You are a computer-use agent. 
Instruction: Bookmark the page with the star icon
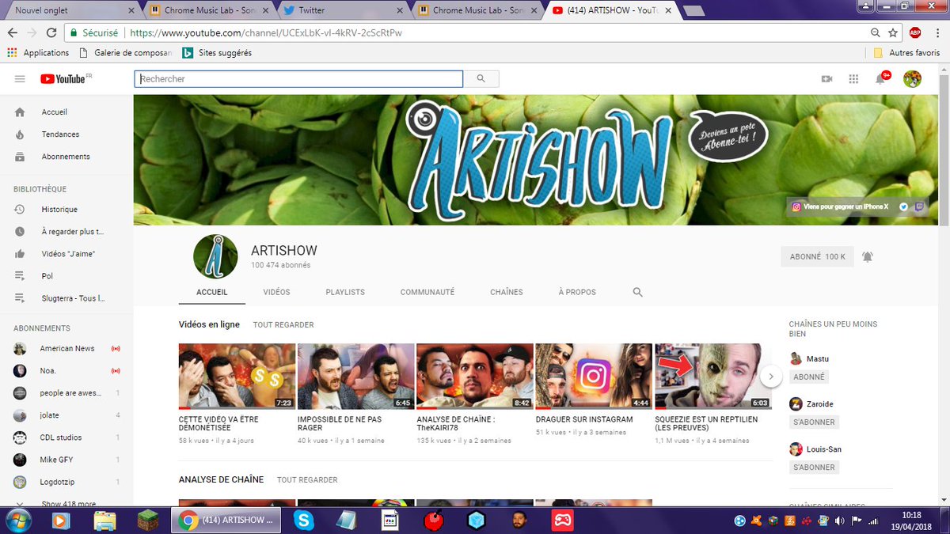tap(893, 33)
